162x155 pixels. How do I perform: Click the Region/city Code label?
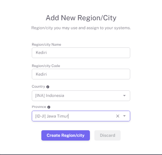coord(46,66)
